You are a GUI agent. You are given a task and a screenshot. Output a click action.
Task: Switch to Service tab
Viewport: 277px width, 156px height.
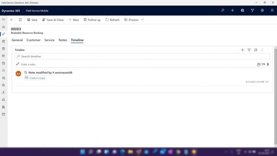(49, 40)
